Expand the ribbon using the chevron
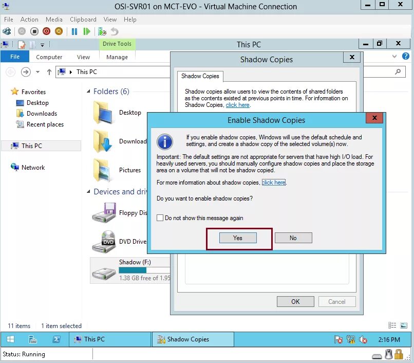414x363 pixels. tap(394, 57)
